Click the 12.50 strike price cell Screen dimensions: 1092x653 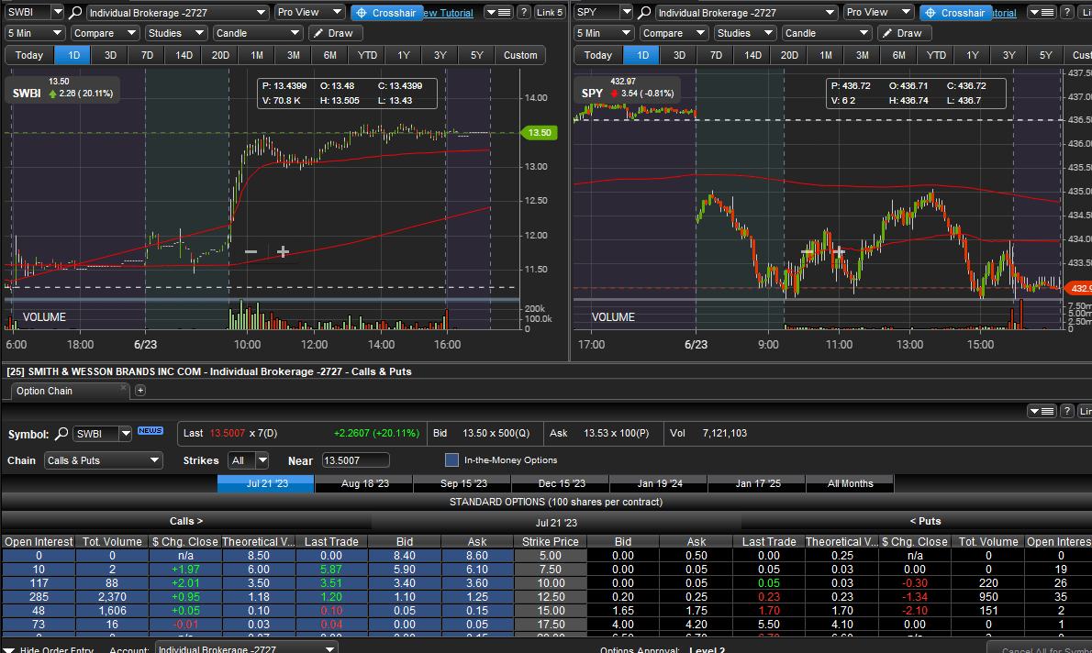click(551, 597)
